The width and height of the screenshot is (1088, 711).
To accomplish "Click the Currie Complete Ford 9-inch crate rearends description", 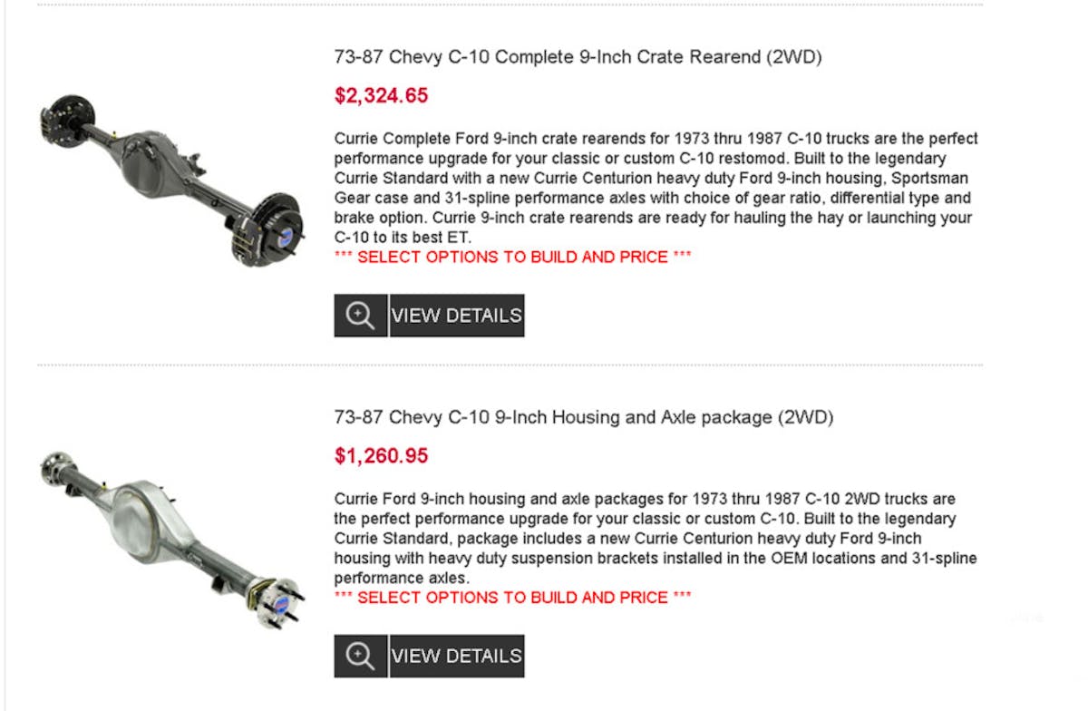I will tap(656, 188).
